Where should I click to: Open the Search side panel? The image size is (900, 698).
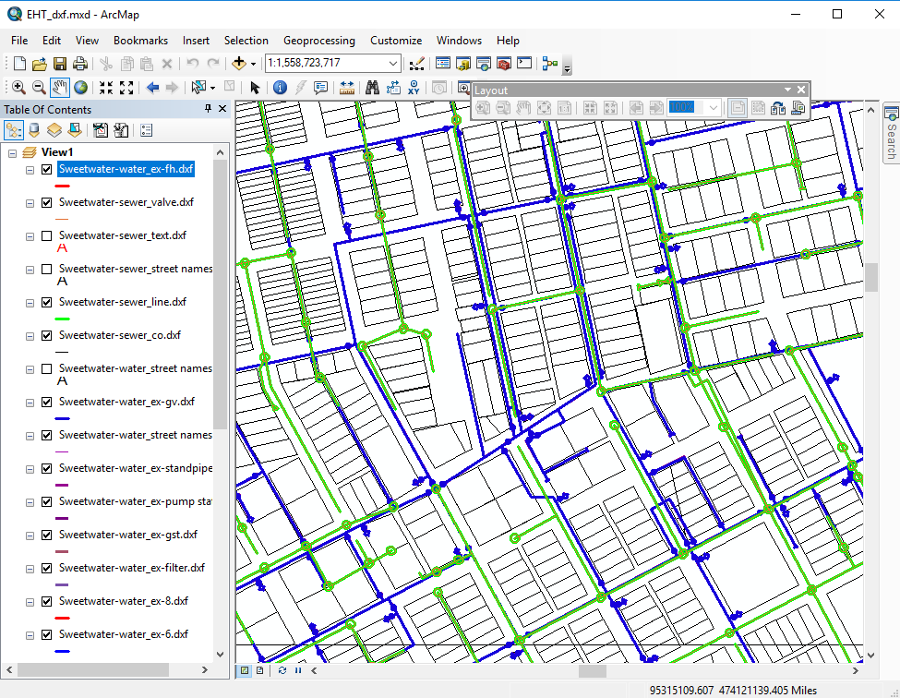[x=891, y=134]
